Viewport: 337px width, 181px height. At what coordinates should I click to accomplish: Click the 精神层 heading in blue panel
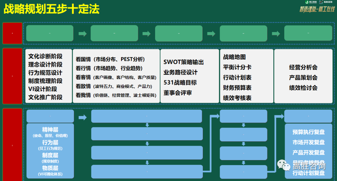(x=50, y=130)
